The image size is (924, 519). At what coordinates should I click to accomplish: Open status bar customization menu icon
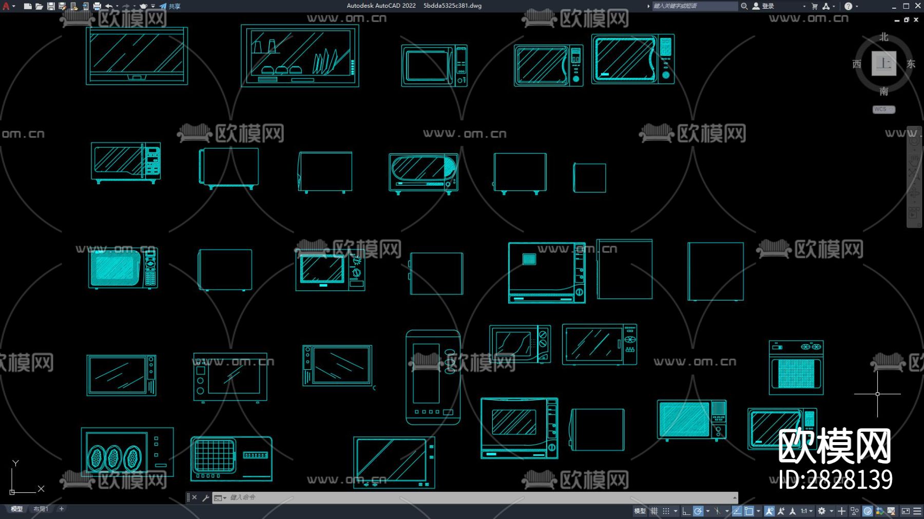click(917, 511)
